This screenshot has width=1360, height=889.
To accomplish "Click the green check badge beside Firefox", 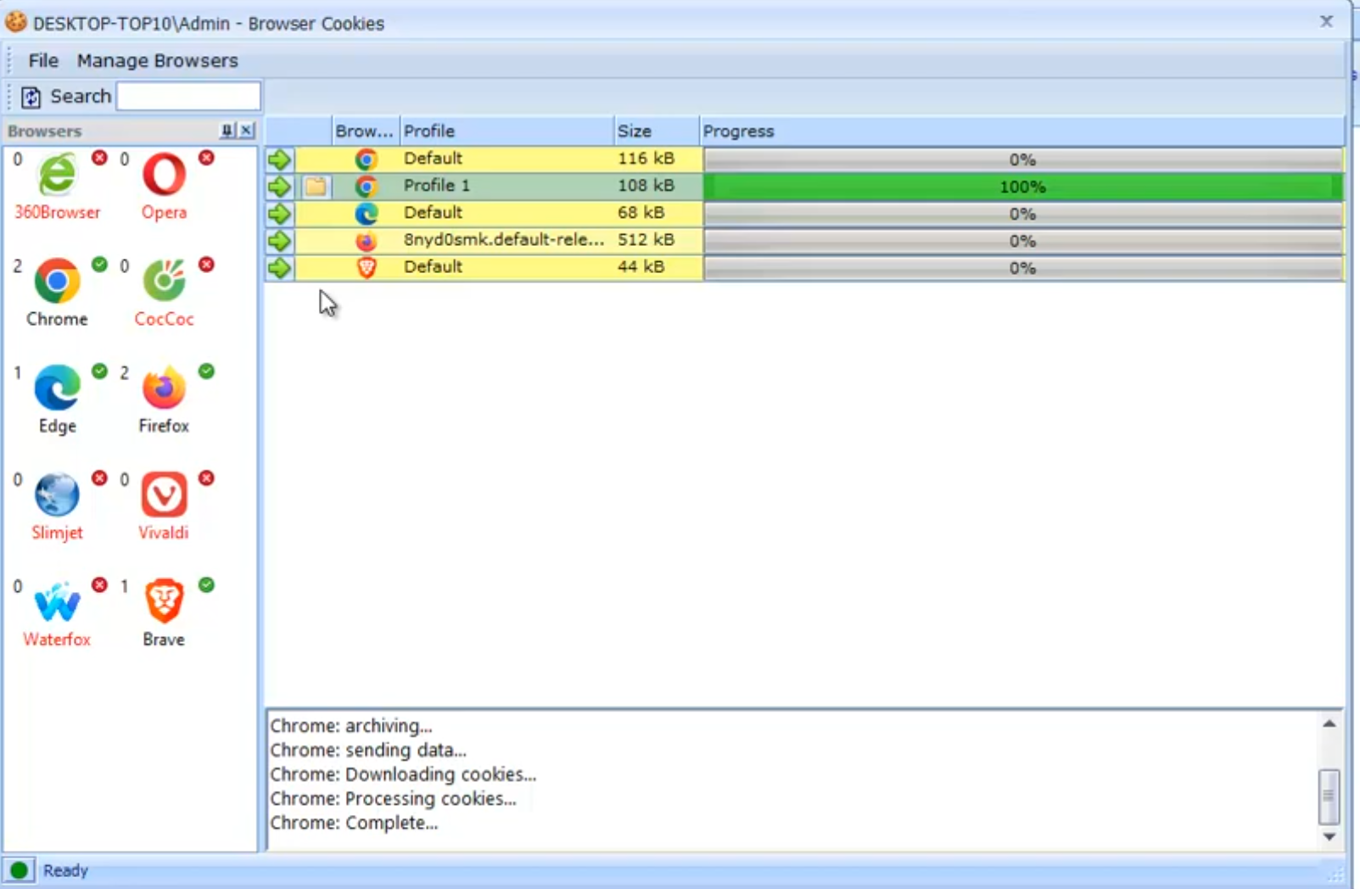I will click(x=206, y=372).
